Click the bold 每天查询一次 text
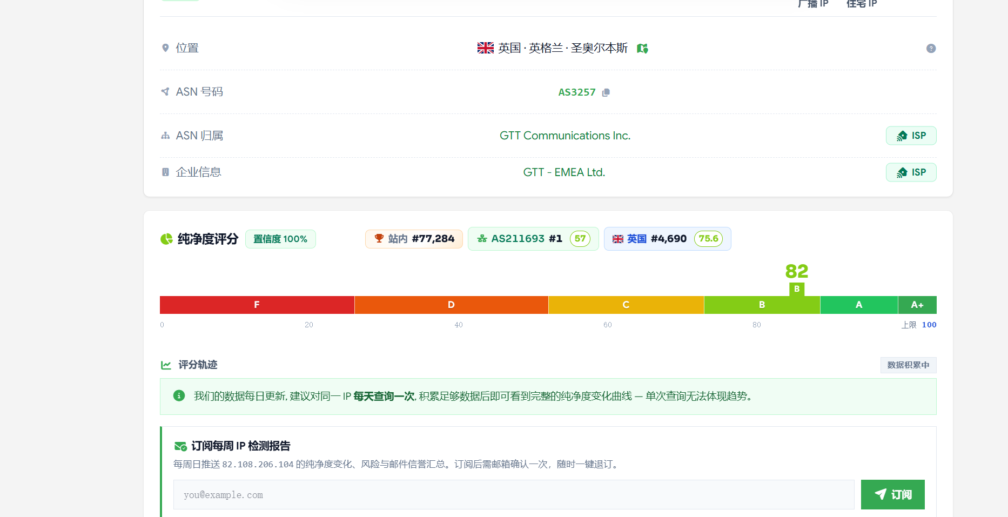This screenshot has width=1008, height=517. pos(384,397)
